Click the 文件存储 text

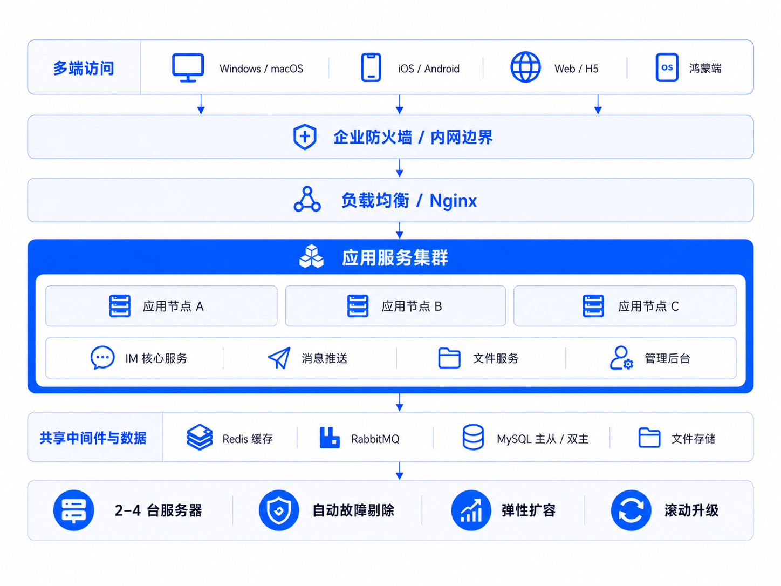pyautogui.click(x=693, y=439)
